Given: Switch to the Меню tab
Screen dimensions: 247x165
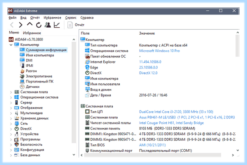Looking at the screenshot, I should point(14,33).
